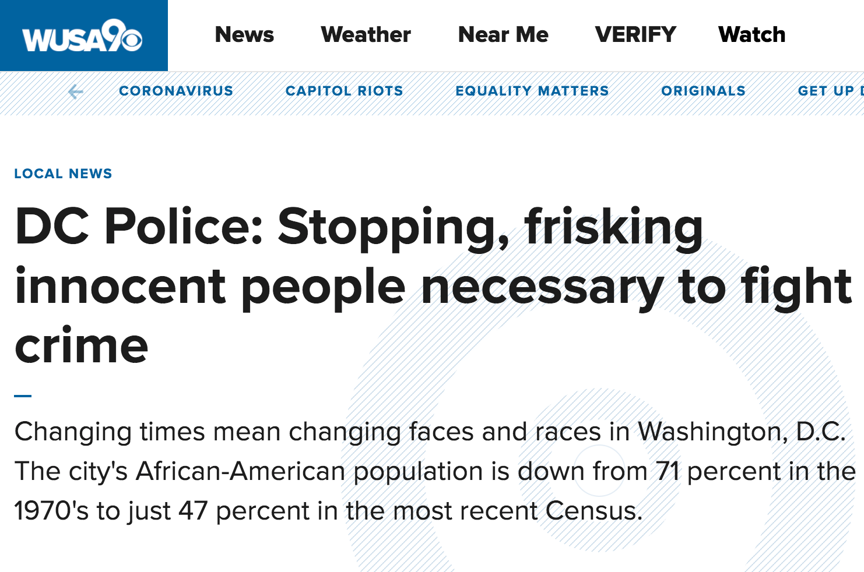Open the Equality Matters topic

tap(532, 91)
